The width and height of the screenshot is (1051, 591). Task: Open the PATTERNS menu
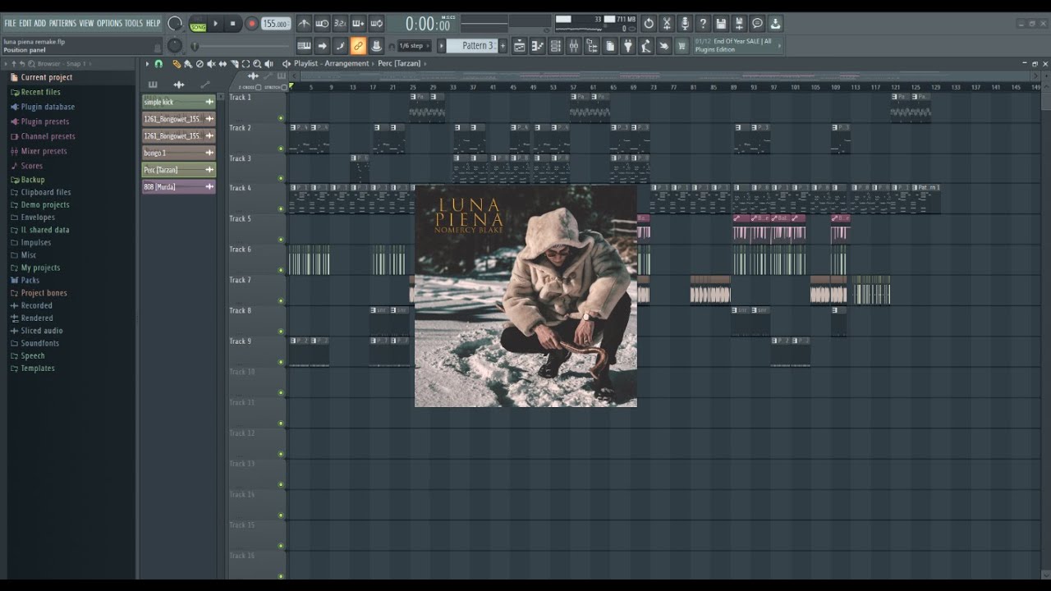click(62, 23)
